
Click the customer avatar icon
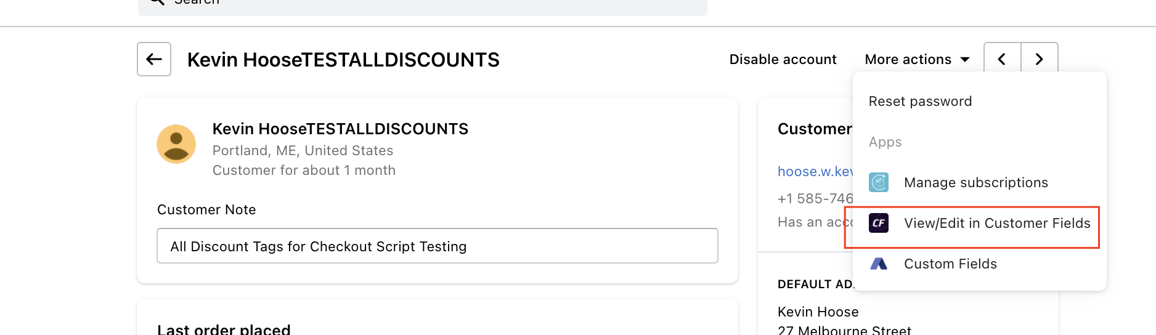click(176, 144)
